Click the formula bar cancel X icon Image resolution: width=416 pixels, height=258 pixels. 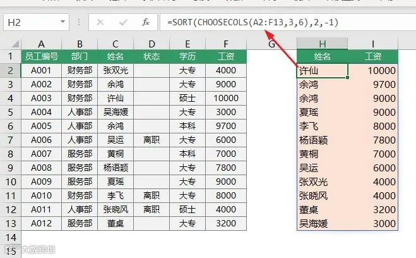tap(100, 22)
